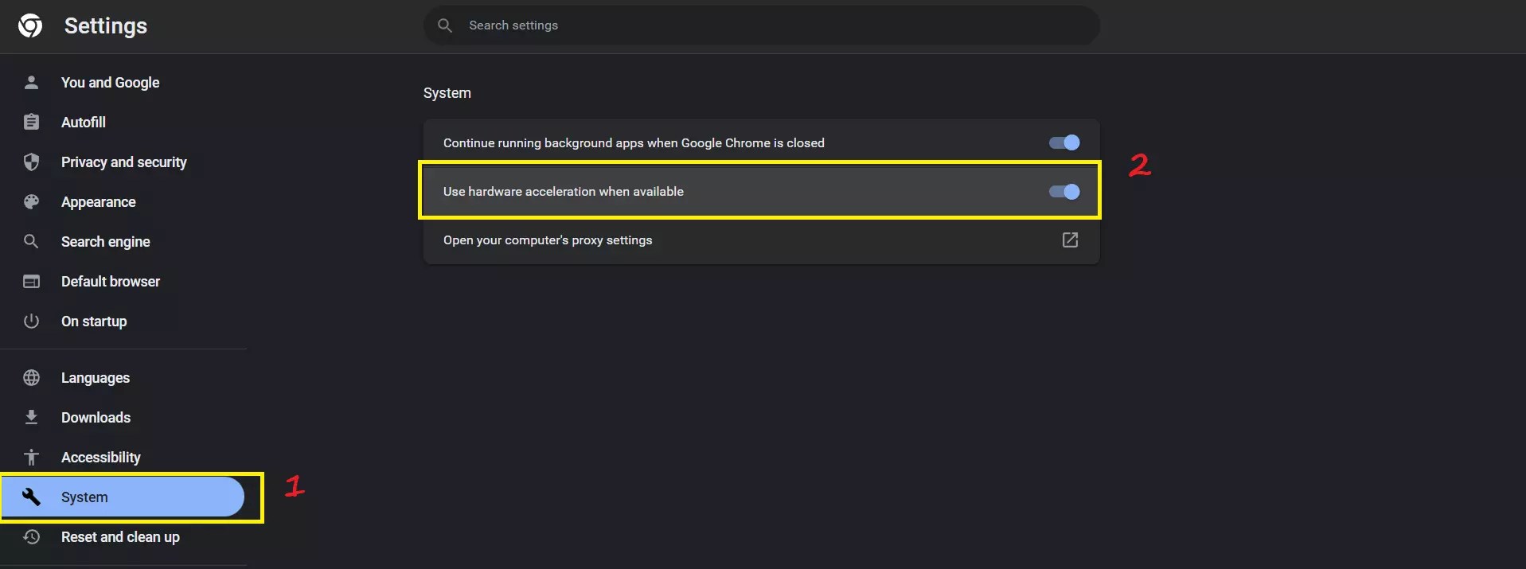Open the computer's proxy settings external link

point(1070,240)
